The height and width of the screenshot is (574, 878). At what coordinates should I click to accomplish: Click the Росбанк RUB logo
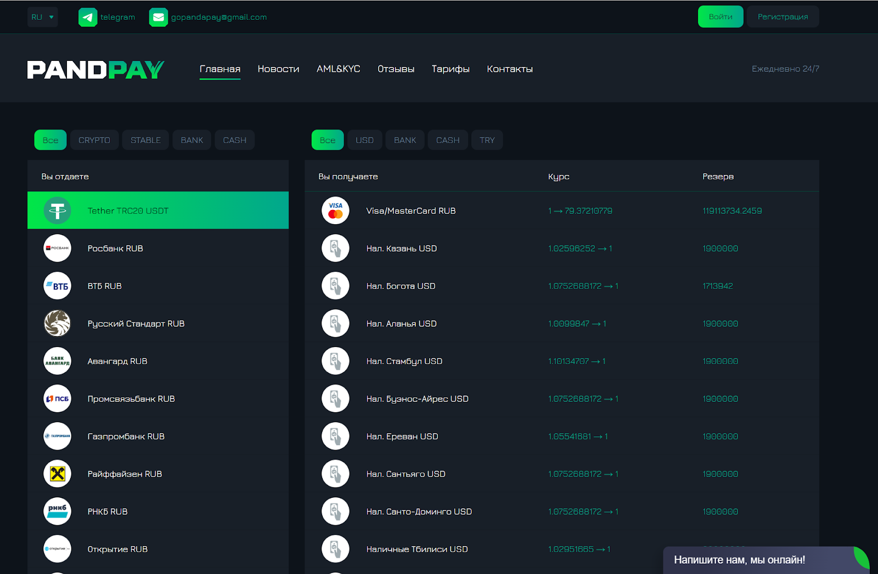(58, 248)
